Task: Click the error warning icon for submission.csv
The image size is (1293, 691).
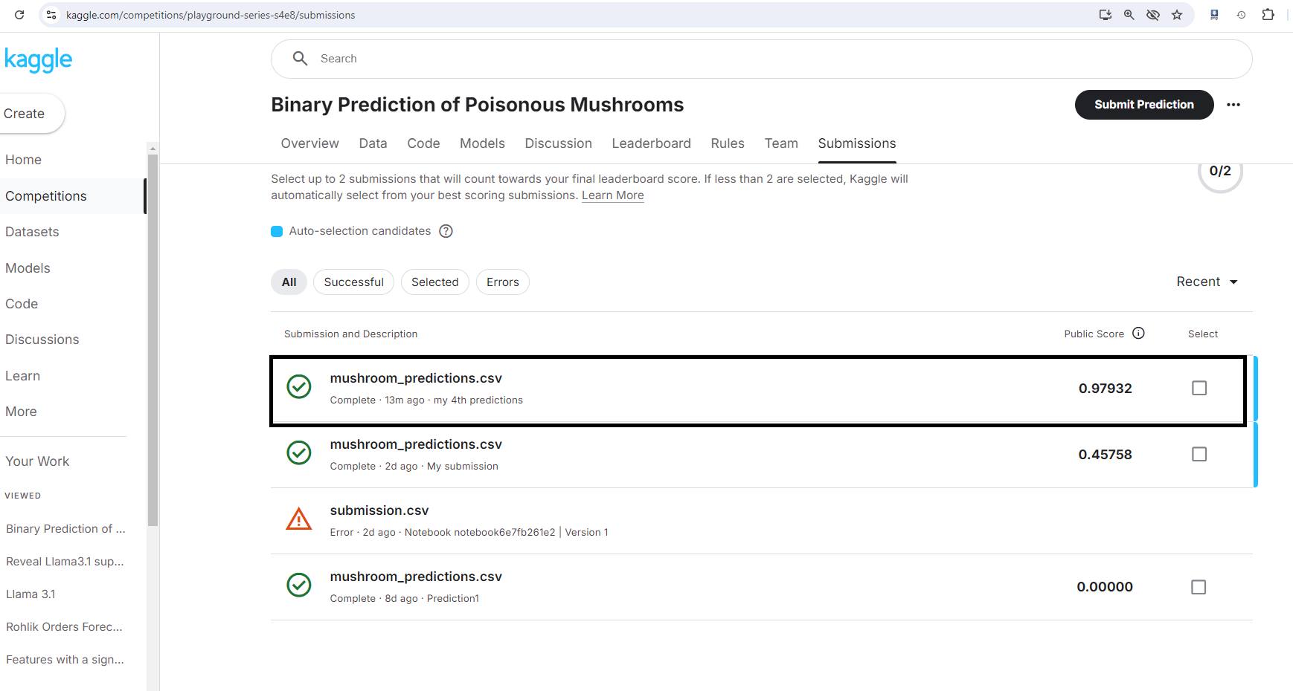Action: 299,519
